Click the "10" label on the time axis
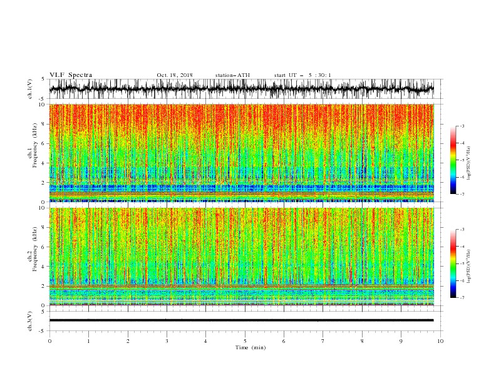 [x=440, y=341]
